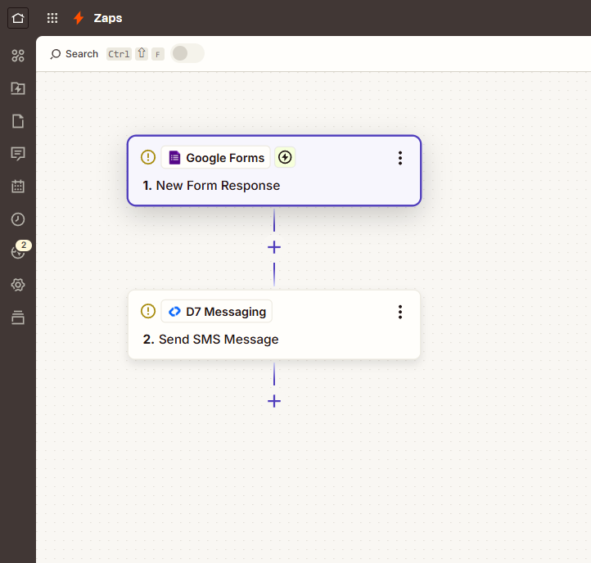Click the Zaps title text
This screenshot has height=563, width=591.
pos(108,18)
